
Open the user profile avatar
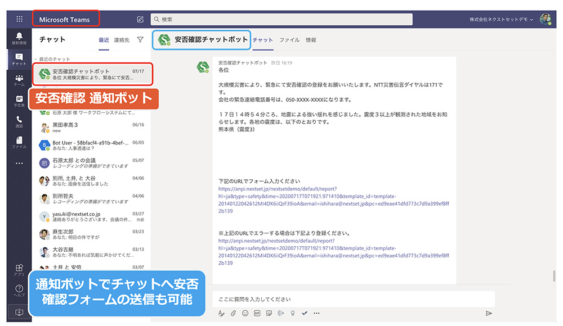(546, 19)
